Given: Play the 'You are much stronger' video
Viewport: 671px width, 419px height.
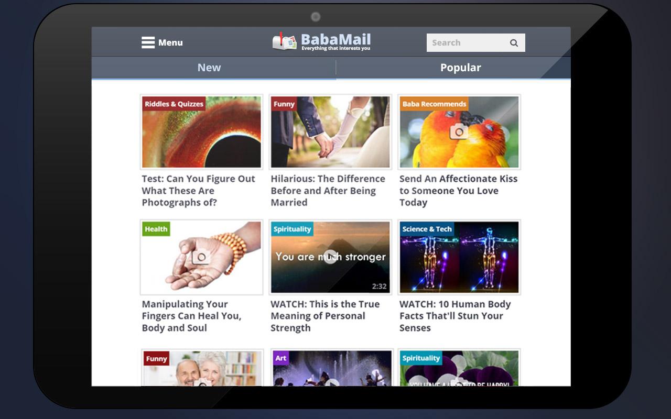Looking at the screenshot, I should point(330,257).
